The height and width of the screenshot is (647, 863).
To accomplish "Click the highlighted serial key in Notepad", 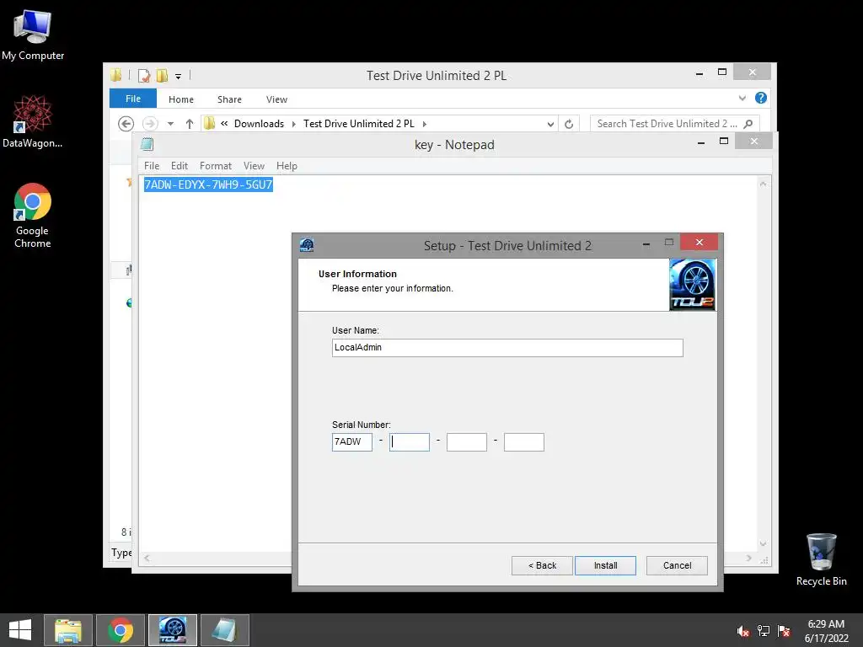I will tap(209, 184).
